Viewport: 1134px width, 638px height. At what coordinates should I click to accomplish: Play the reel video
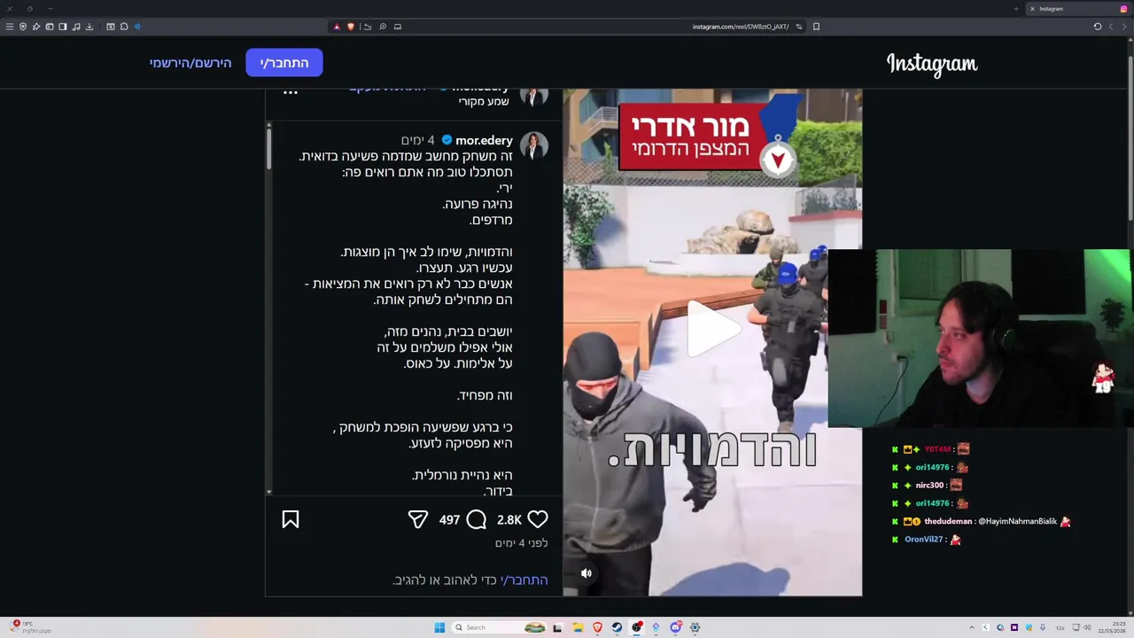tap(713, 328)
